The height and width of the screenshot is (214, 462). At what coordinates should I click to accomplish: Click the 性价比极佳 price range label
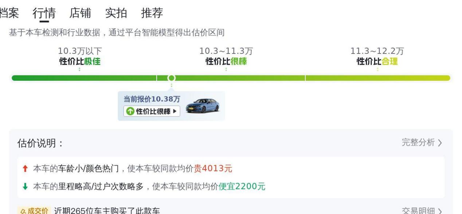click(80, 62)
